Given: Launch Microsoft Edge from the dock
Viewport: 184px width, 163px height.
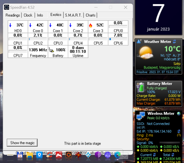Looking at the screenshot, I should 117,155.
